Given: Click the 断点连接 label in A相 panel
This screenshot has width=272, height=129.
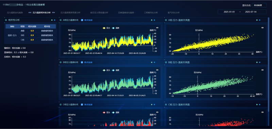Looking at the screenshot, I should click(x=88, y=20).
